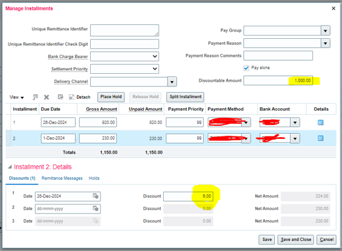
Task: Click the Due Date field 1-Dec-2024
Action: point(58,138)
